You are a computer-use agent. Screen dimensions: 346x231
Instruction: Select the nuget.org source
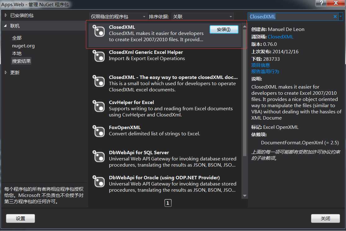(23, 46)
